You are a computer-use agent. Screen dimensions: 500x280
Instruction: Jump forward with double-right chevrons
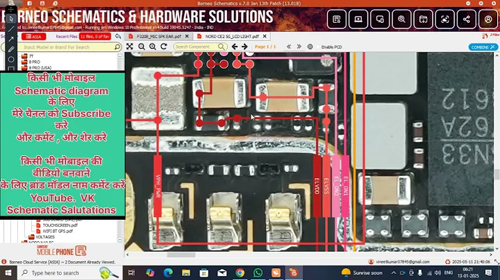pos(299,46)
